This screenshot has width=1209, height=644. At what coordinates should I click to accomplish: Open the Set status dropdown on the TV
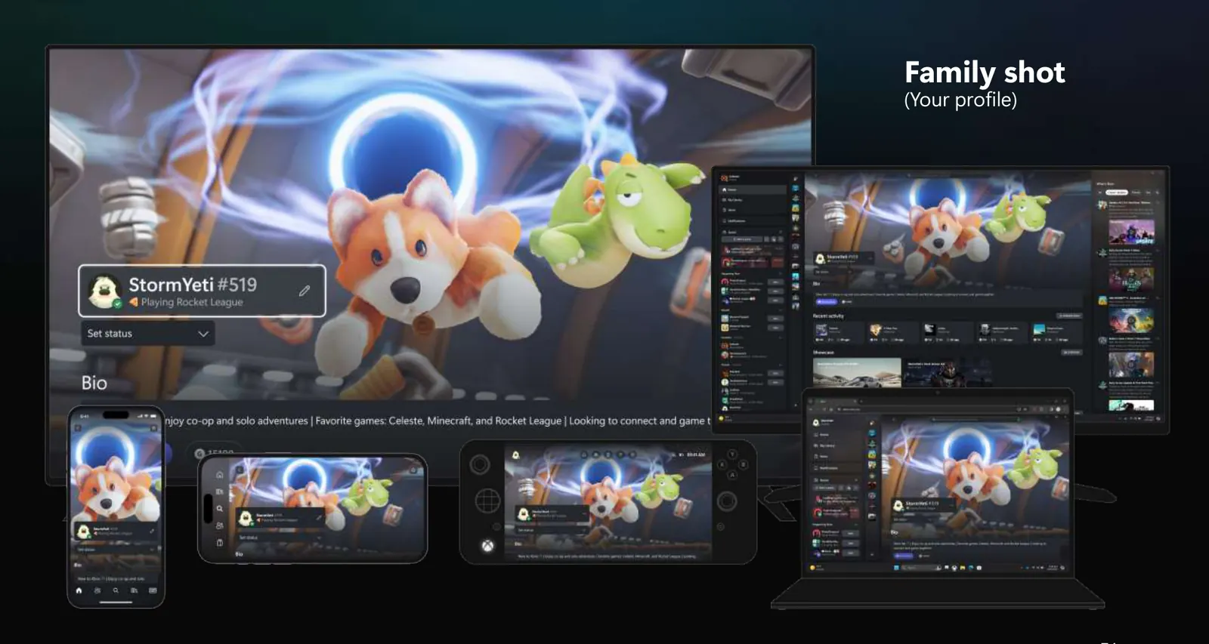[x=148, y=334]
